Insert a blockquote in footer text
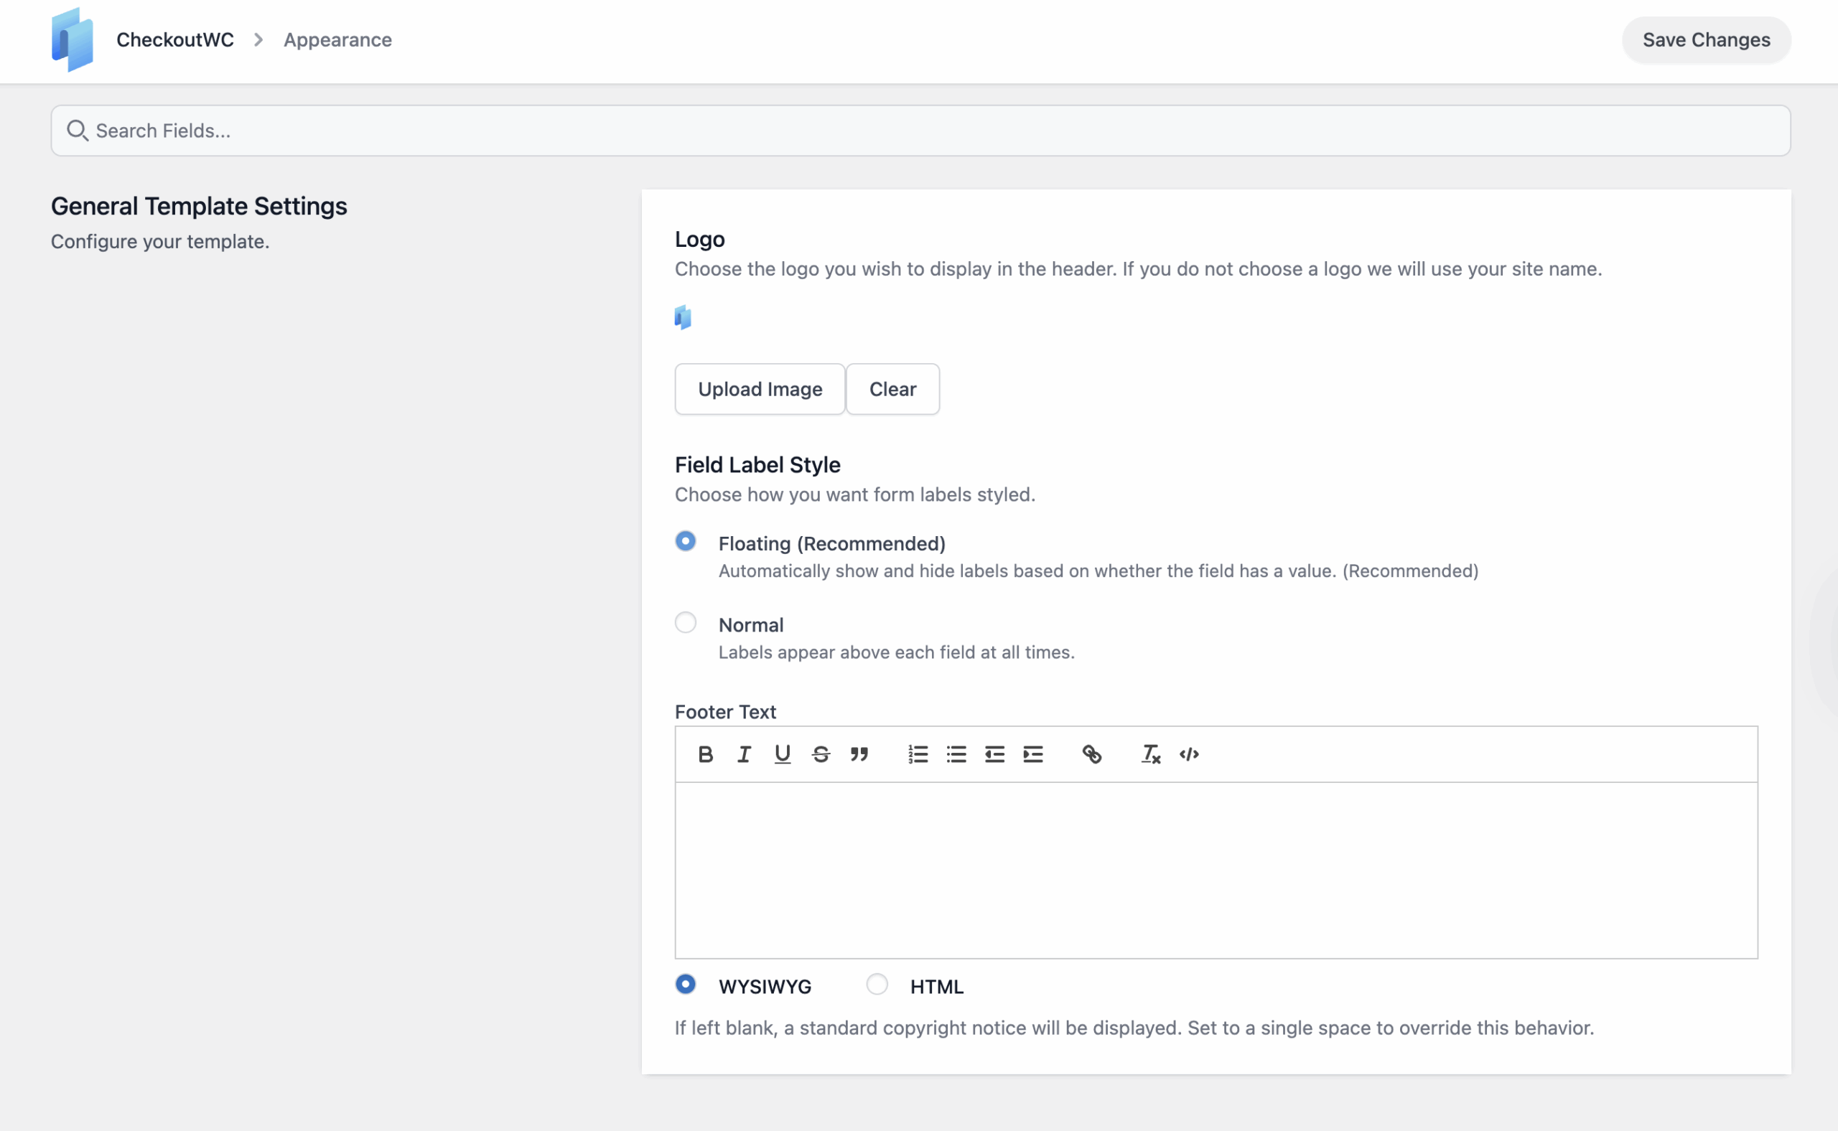 tap(859, 754)
